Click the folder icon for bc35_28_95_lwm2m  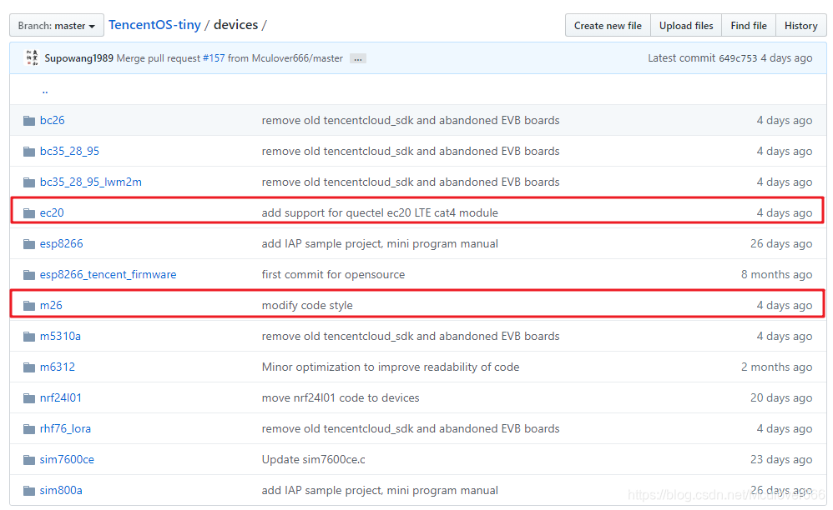[29, 182]
